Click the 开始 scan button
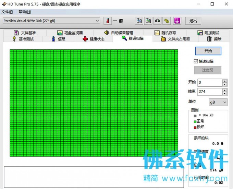The width and height of the screenshot is (233, 189). click(208, 51)
